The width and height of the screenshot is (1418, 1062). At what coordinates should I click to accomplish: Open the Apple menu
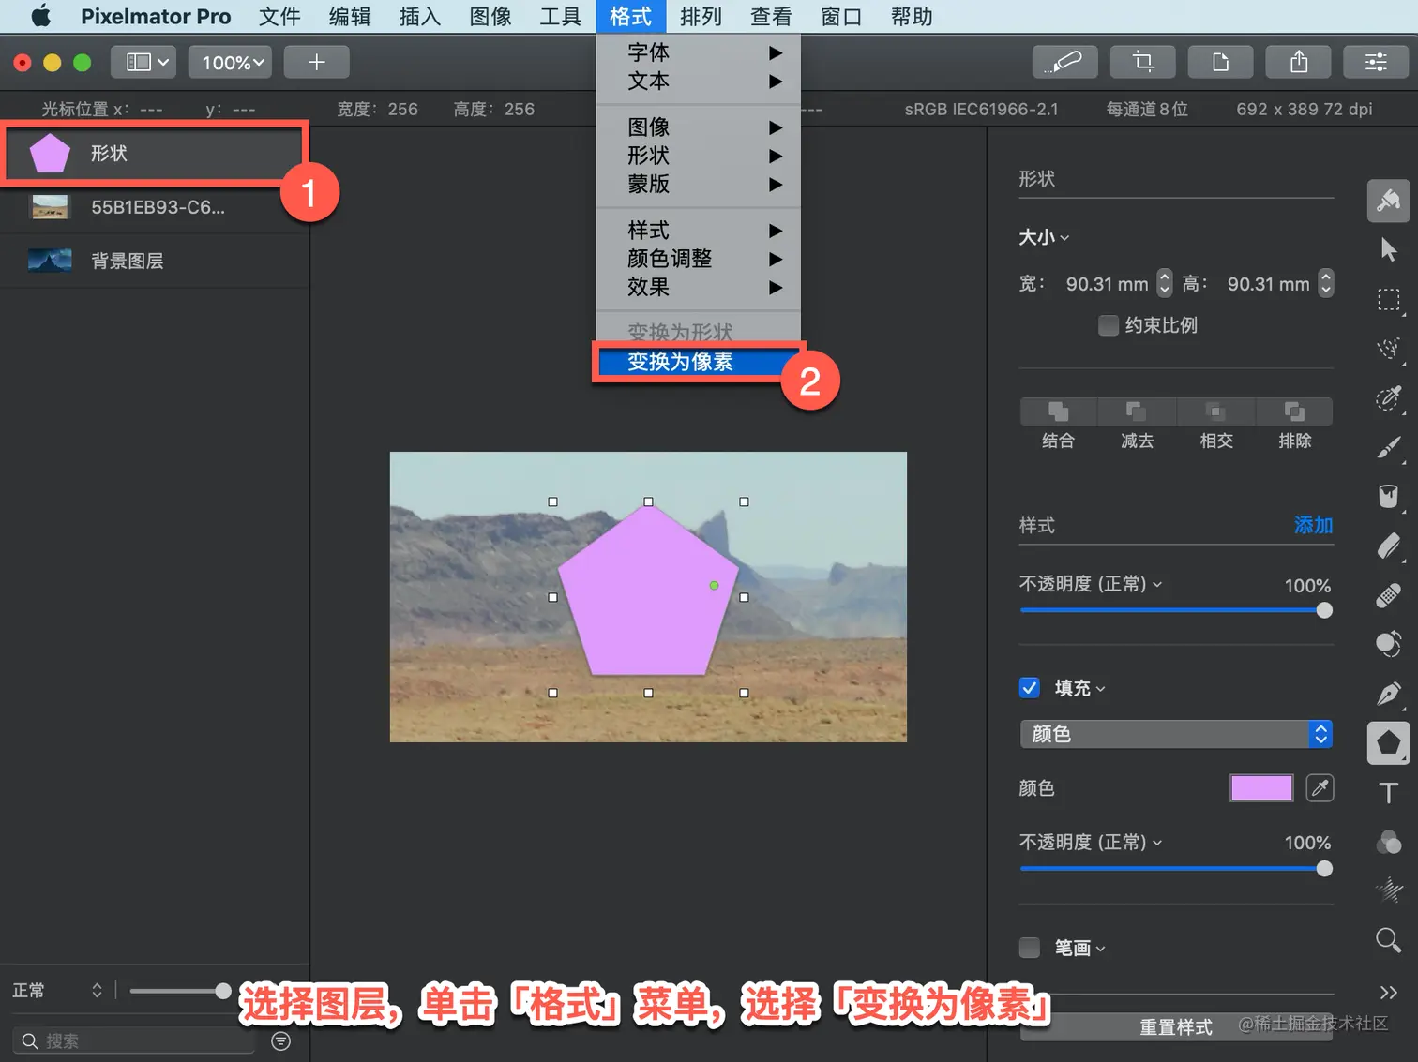[41, 16]
